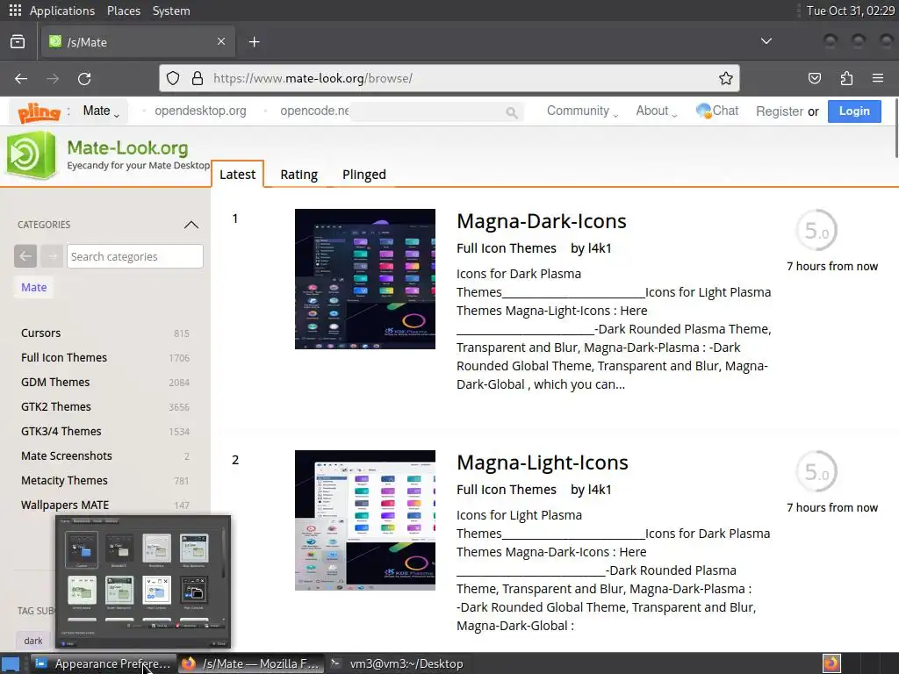The image size is (899, 674).
Task: Click the categories forward arrow button
Action: pos(52,256)
